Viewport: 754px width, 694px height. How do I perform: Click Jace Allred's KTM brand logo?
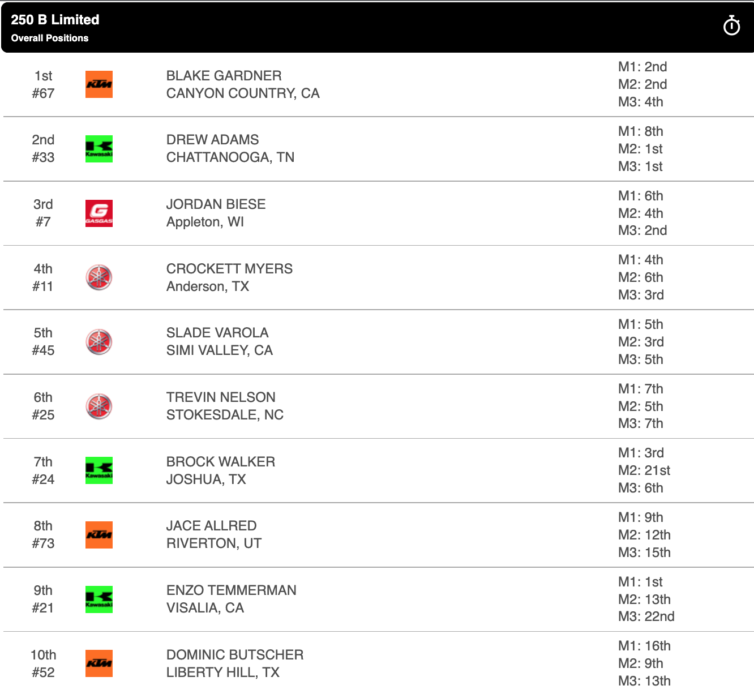(x=99, y=535)
